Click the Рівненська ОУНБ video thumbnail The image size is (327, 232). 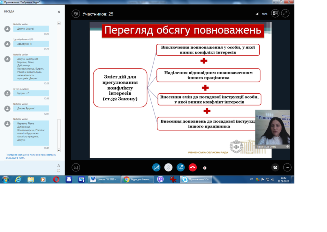(x=272, y=127)
